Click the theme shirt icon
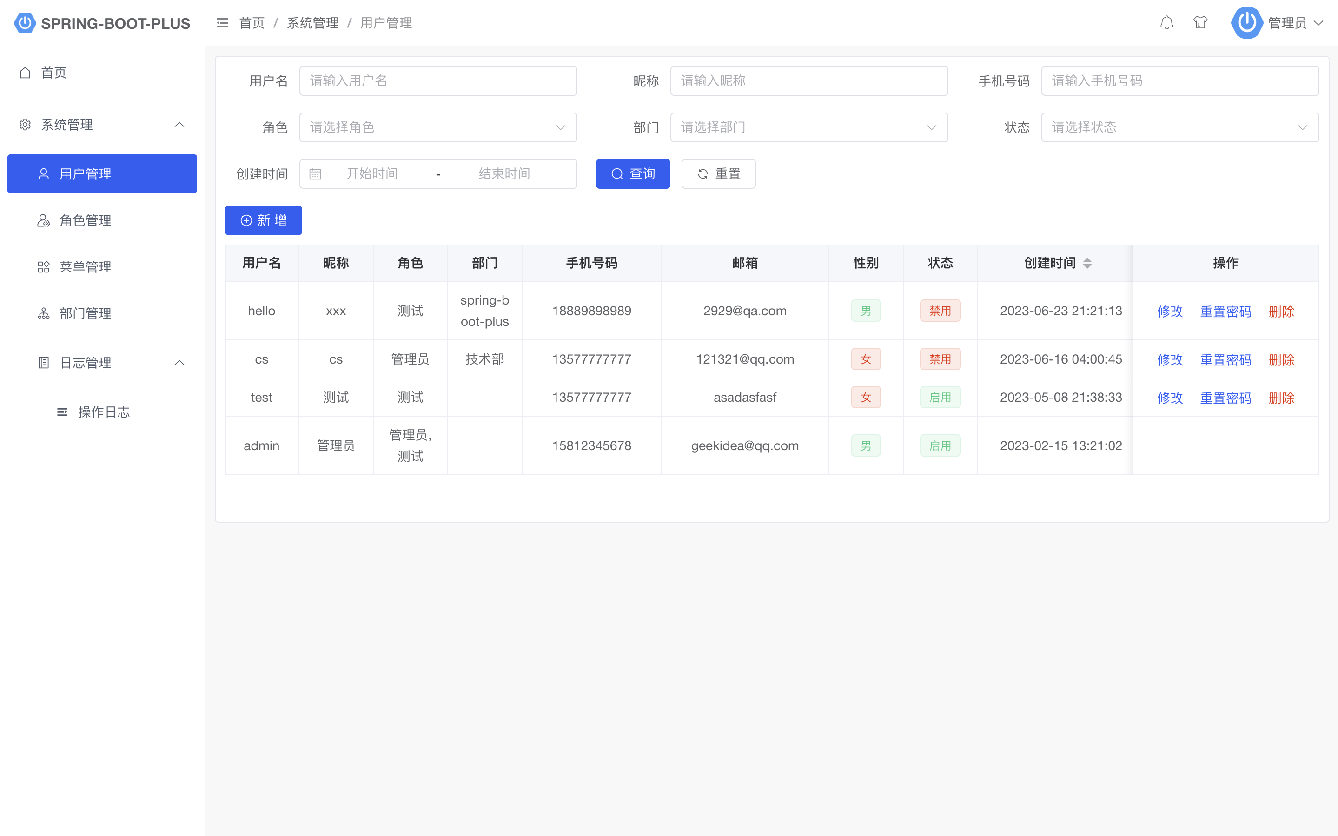 pos(1200,23)
